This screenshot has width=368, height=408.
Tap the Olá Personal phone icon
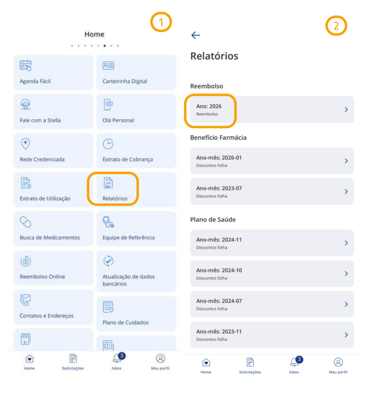coord(108,105)
